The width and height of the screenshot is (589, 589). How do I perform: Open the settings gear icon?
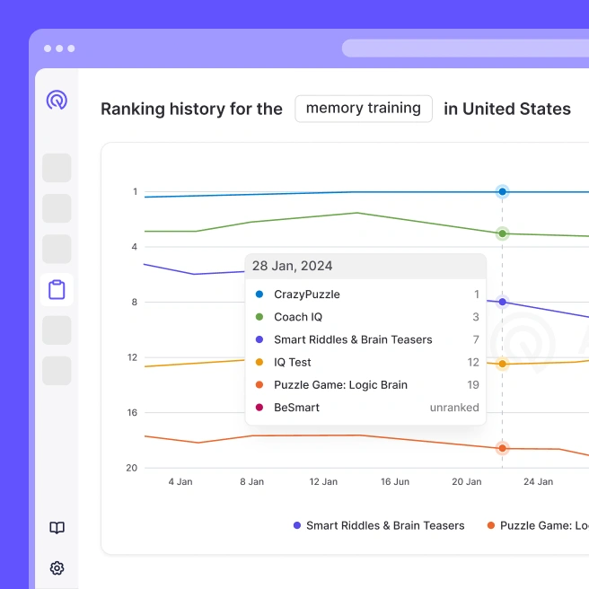(x=57, y=568)
